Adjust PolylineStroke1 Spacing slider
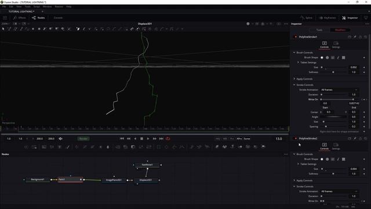 334,127
